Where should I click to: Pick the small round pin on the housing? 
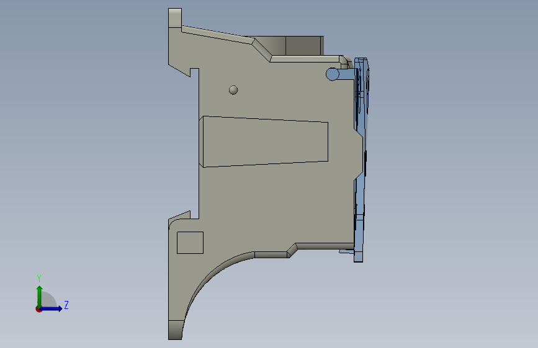tap(233, 90)
